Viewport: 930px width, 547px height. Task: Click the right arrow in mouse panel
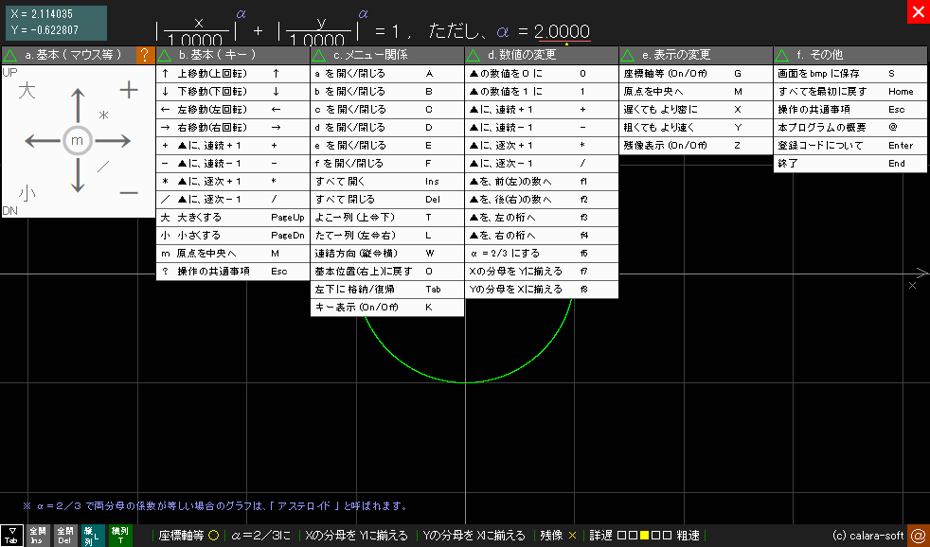[x=115, y=140]
